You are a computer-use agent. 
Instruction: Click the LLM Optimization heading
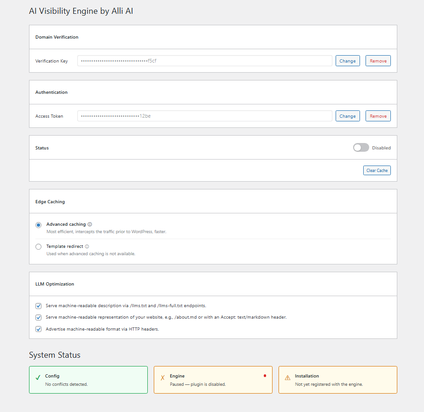coord(55,284)
